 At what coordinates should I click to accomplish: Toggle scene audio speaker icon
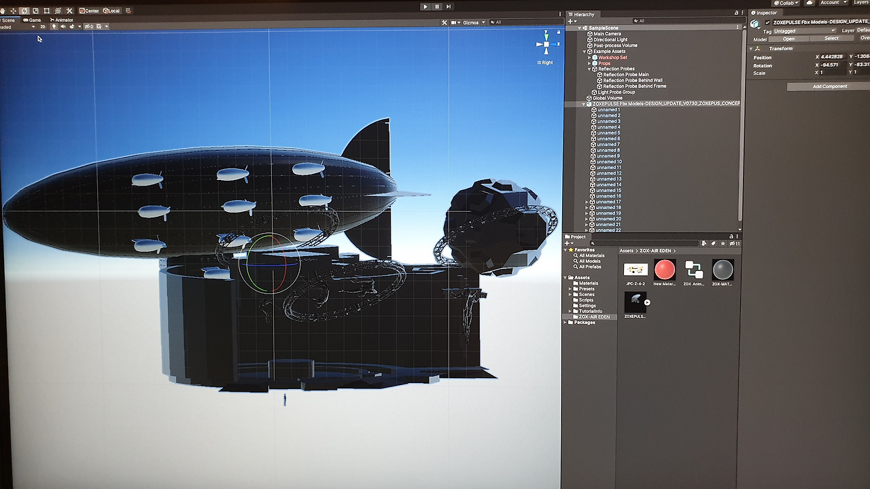(x=63, y=27)
